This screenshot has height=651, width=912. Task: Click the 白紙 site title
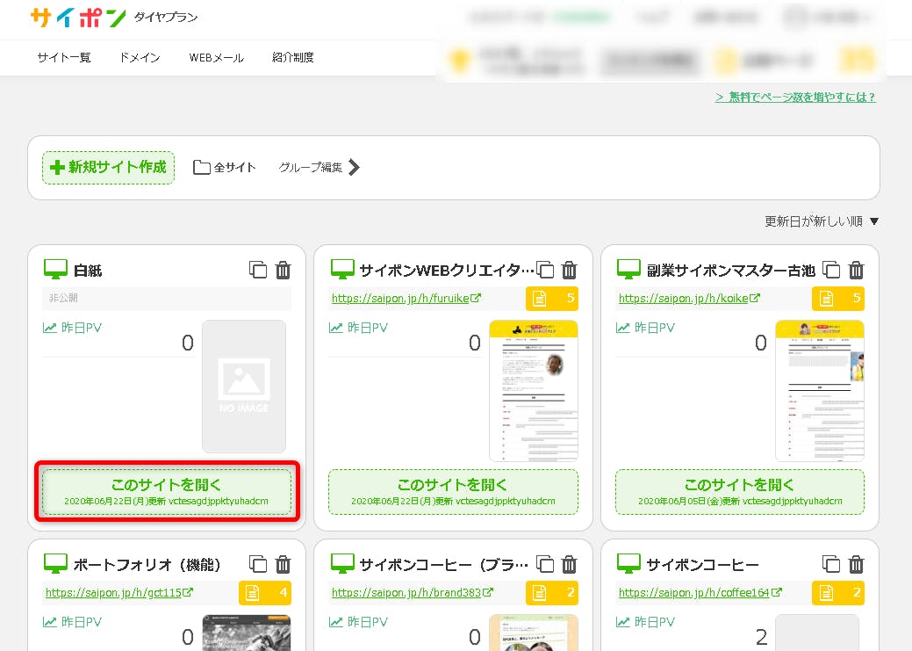[x=88, y=271]
